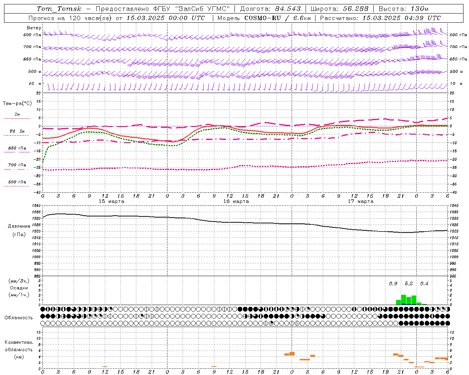Click Рассчитано: 15.03.2025 04:39 UTC timestamp
Image resolution: width=469 pixels, height=375 pixels.
coord(380,18)
